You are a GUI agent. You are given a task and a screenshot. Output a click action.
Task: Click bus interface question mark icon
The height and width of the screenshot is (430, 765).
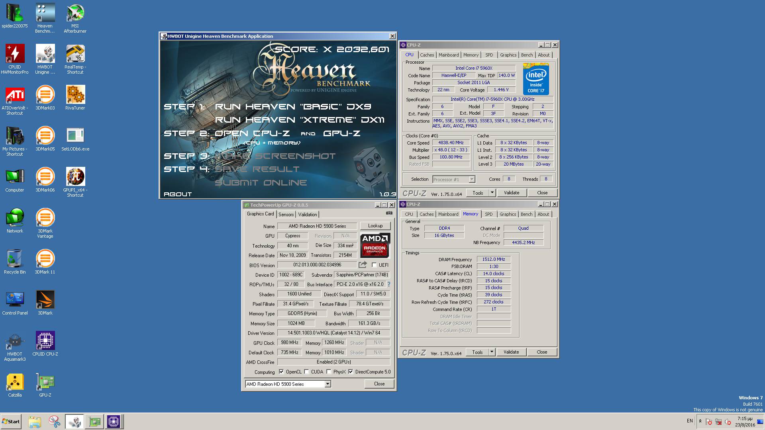point(389,284)
